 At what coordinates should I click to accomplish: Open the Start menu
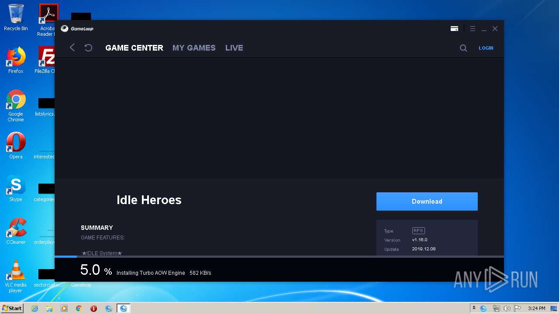[x=12, y=308]
